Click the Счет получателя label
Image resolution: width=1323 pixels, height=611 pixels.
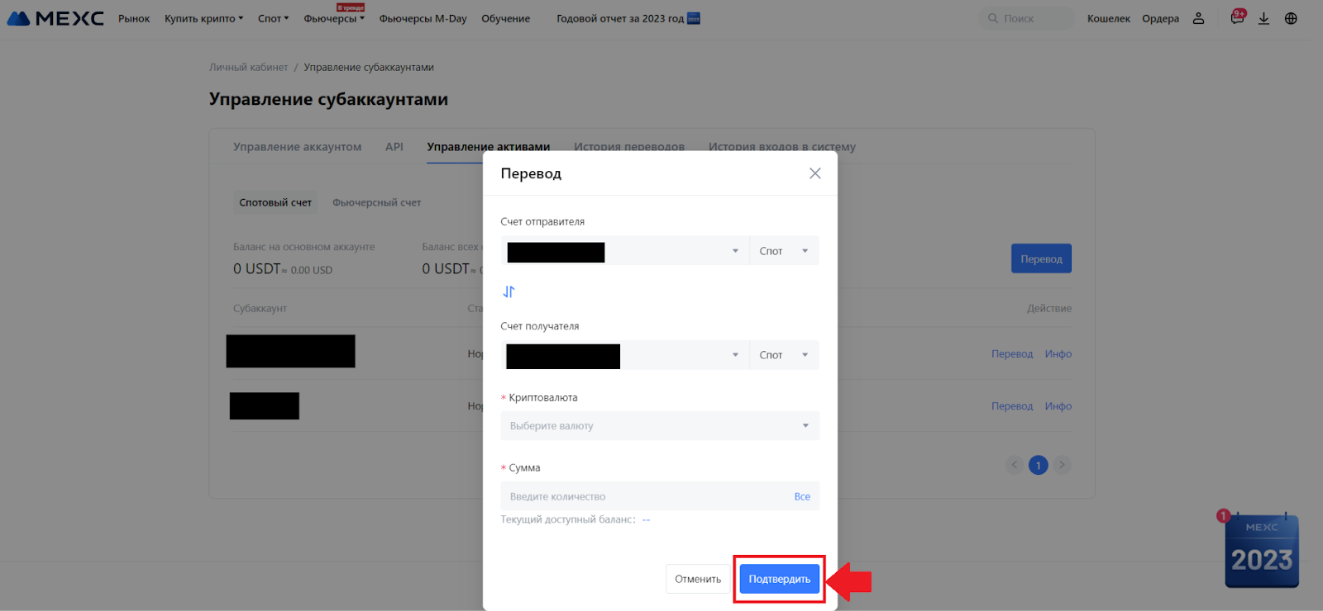[x=540, y=326]
